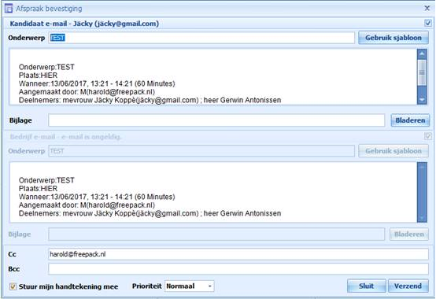Click the Bladeren button for candidate Bijlage
This screenshot has width=436, height=299.
pos(410,120)
